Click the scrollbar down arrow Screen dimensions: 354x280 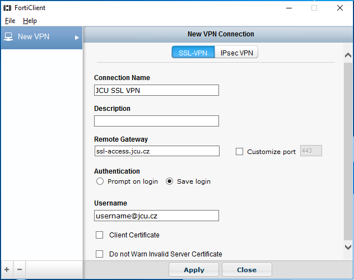tap(348, 247)
